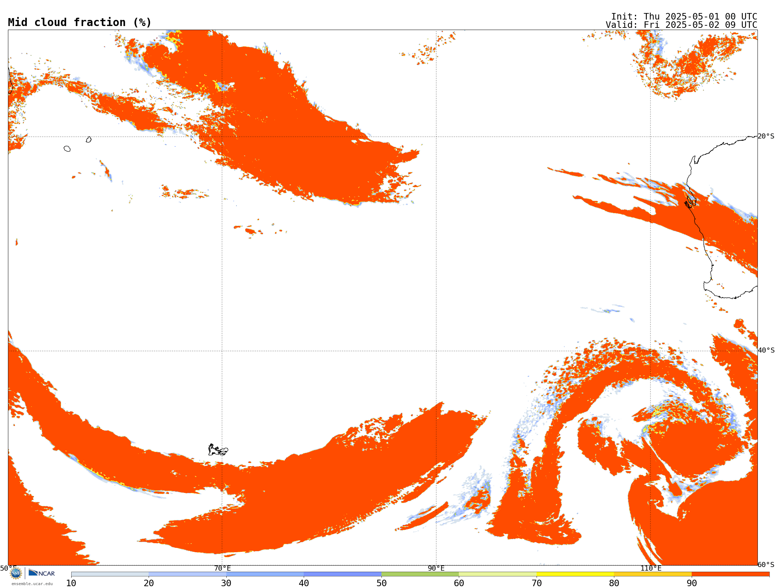Click the Réunion island outline

(67, 149)
